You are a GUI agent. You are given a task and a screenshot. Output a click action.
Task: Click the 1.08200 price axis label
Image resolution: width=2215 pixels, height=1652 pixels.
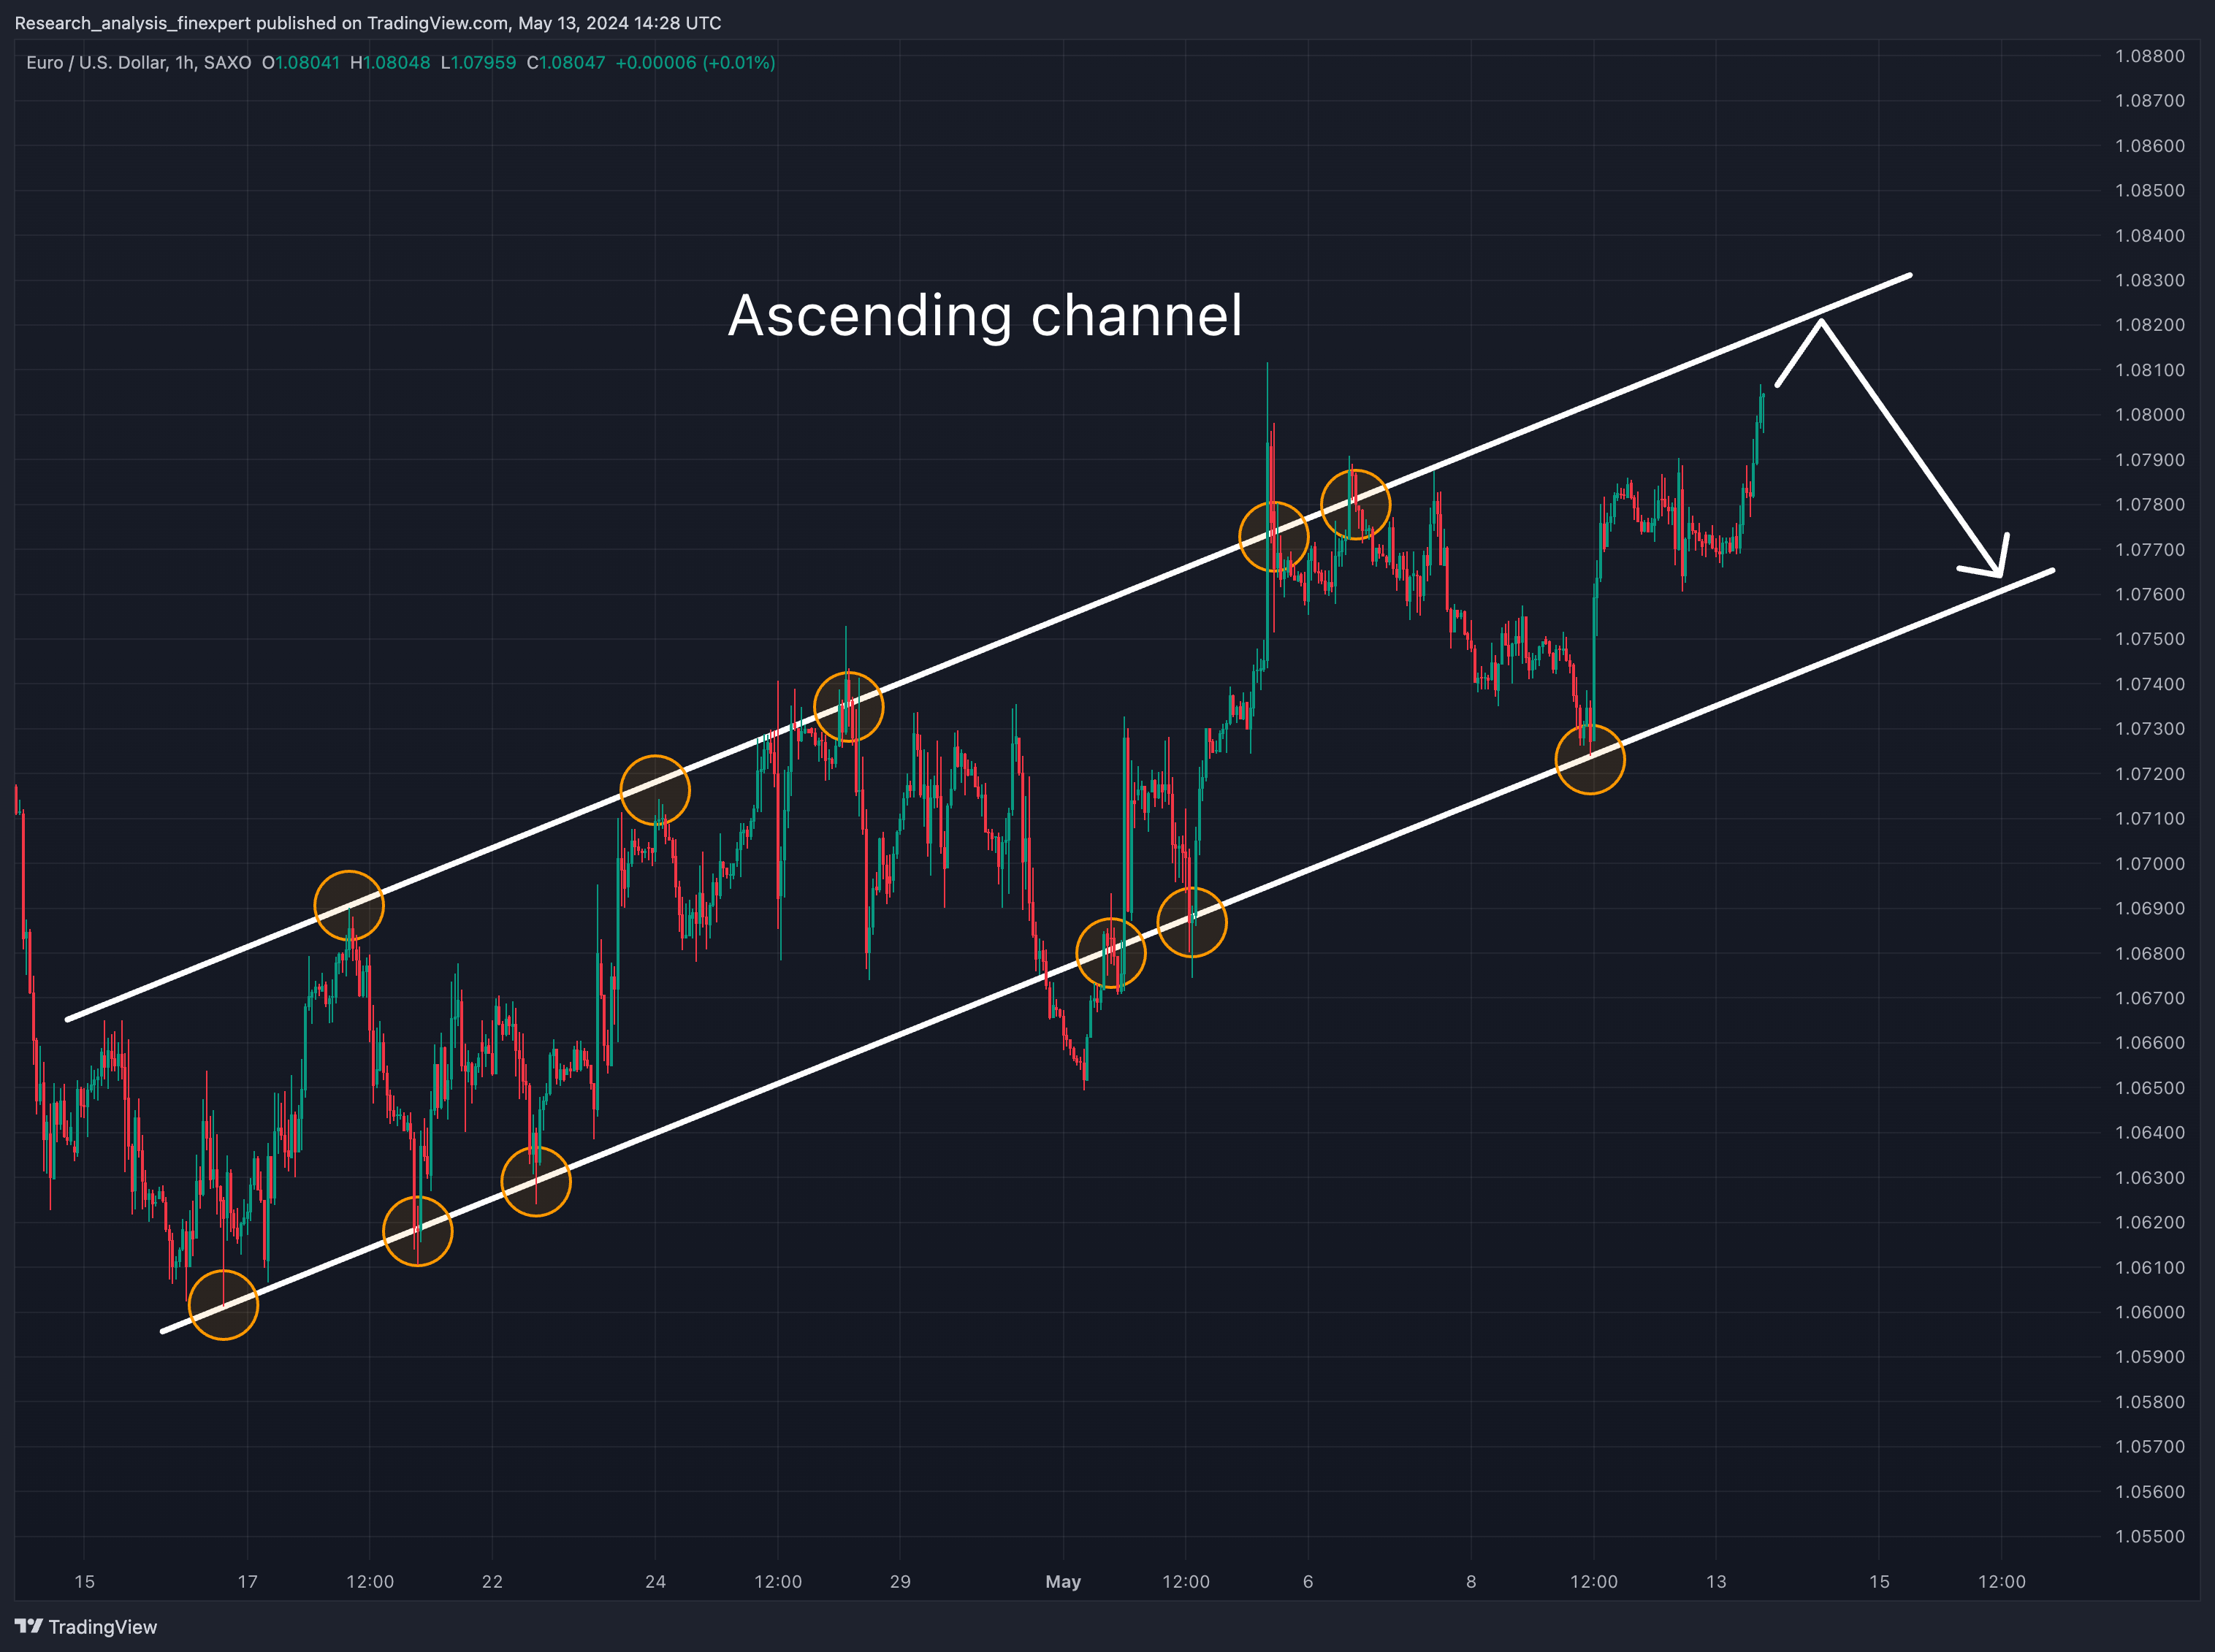[x=2150, y=325]
